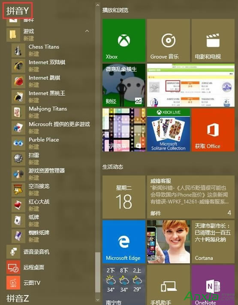The width and height of the screenshot is (238, 305).
Task: Open 远程桌面 app entry
Action: (x=48, y=267)
